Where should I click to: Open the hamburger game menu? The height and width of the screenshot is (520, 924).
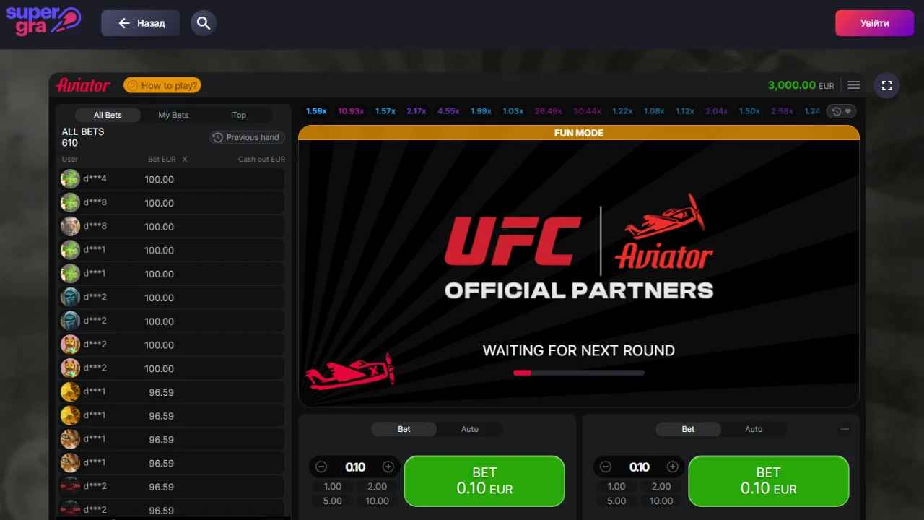(x=854, y=85)
